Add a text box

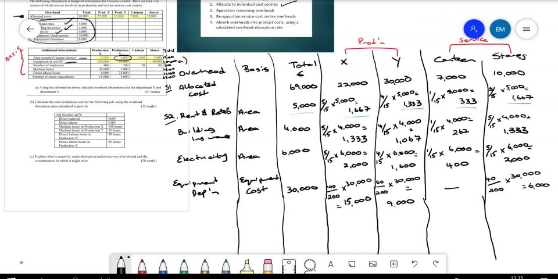331,264
